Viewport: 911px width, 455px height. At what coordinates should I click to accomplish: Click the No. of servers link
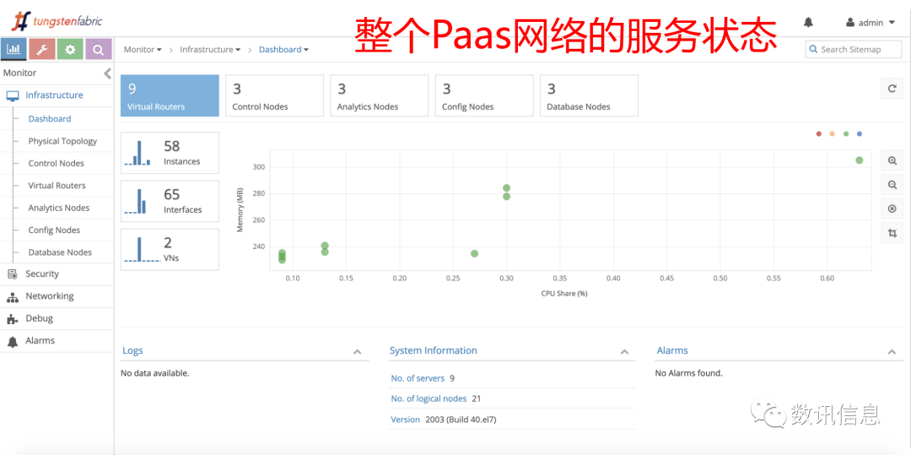418,378
